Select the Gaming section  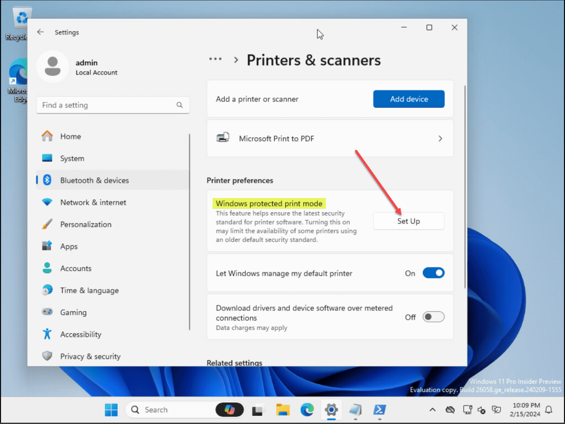(73, 312)
